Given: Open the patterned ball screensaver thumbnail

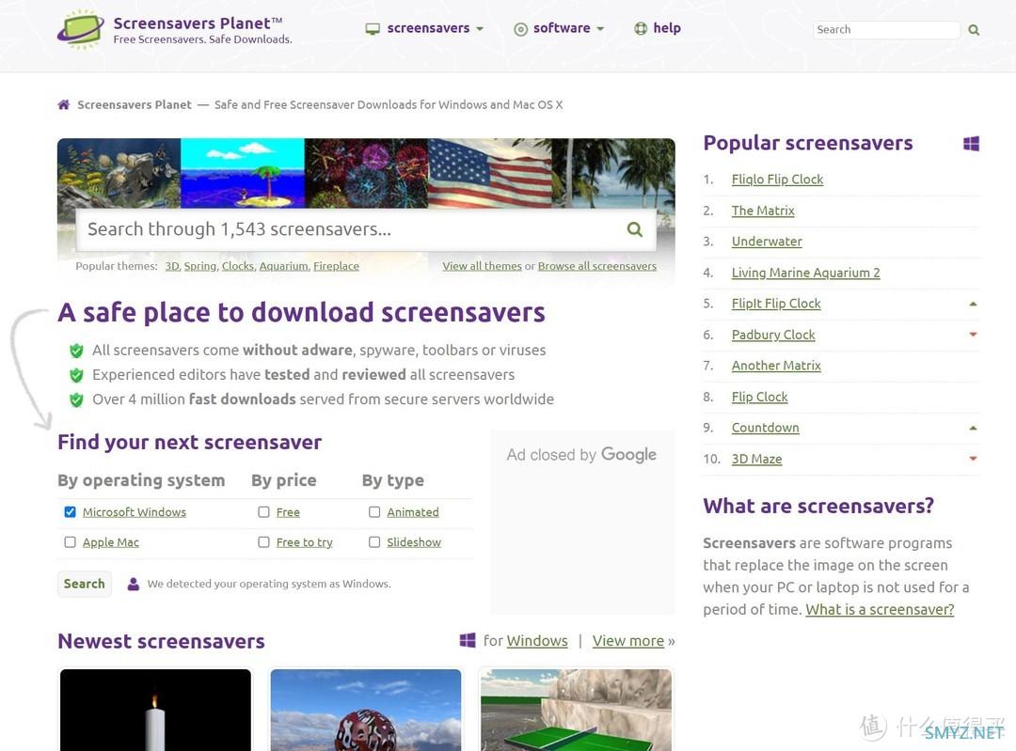Looking at the screenshot, I should pyautogui.click(x=365, y=710).
